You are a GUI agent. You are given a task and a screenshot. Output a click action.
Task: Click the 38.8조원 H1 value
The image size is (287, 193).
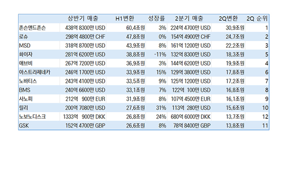point(136,54)
